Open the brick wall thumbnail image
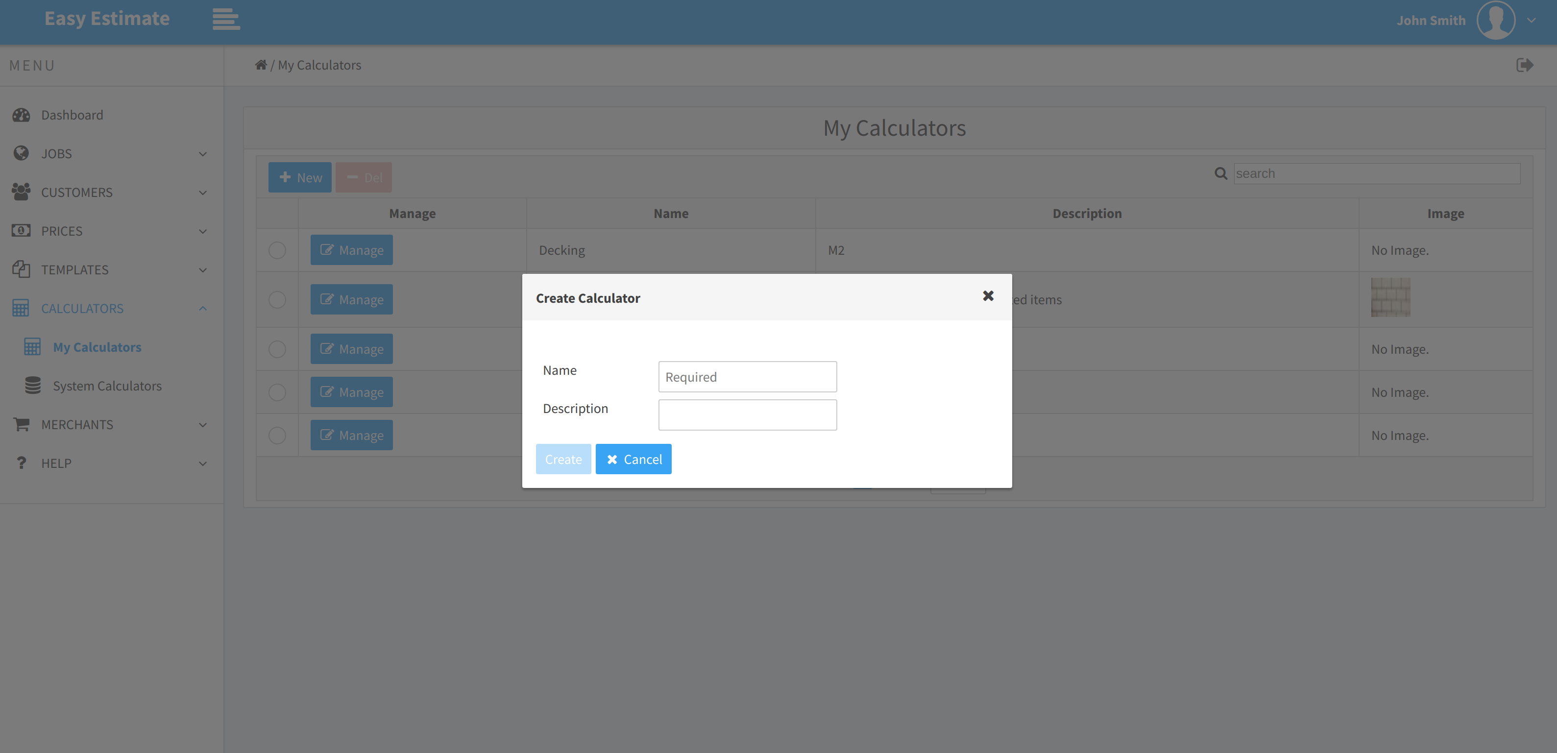 [1390, 297]
